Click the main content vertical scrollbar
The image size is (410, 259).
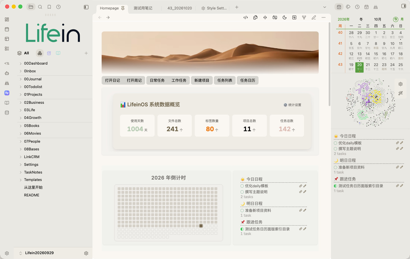(330, 64)
